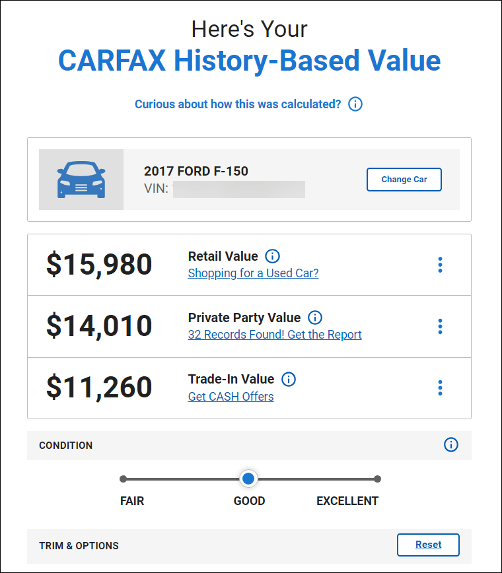
Task: Click the blue car icon thumbnail
Action: pos(81,180)
